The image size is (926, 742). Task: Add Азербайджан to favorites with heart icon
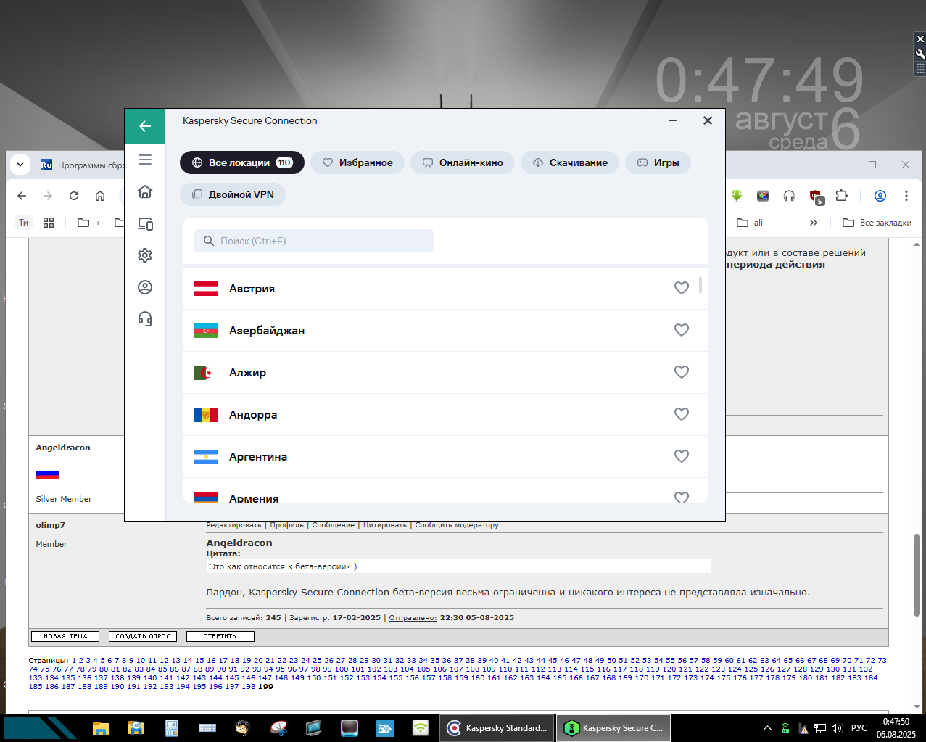[x=682, y=330]
